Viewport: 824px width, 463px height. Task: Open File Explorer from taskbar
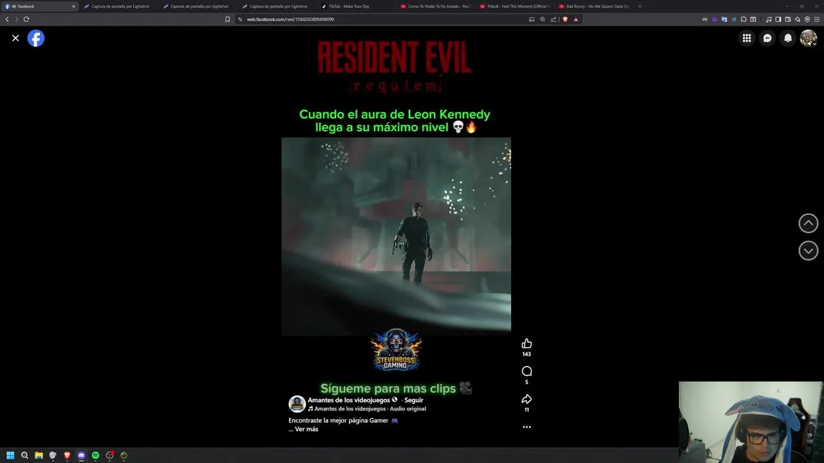click(39, 455)
